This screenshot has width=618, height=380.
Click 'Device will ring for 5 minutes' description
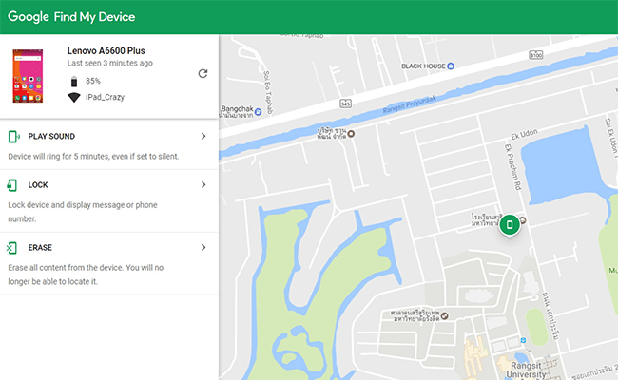(93, 157)
